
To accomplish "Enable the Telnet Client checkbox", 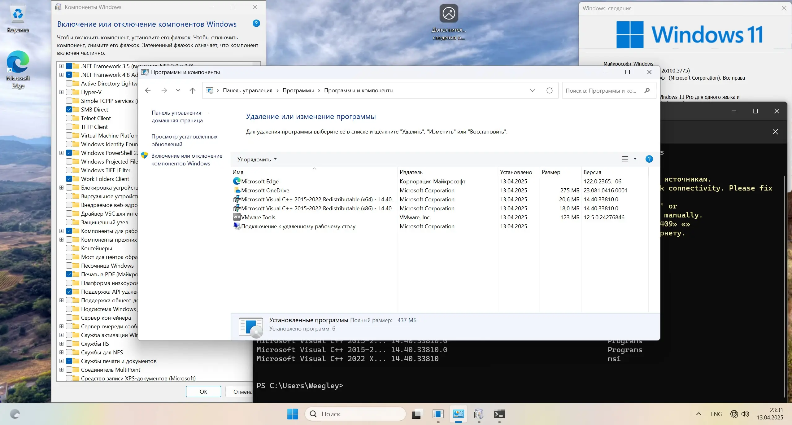I will pyautogui.click(x=69, y=118).
